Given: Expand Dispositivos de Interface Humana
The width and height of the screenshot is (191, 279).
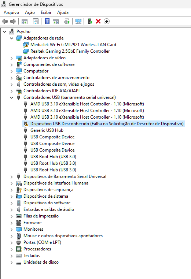Looking at the screenshot, I should pyautogui.click(x=12, y=183).
